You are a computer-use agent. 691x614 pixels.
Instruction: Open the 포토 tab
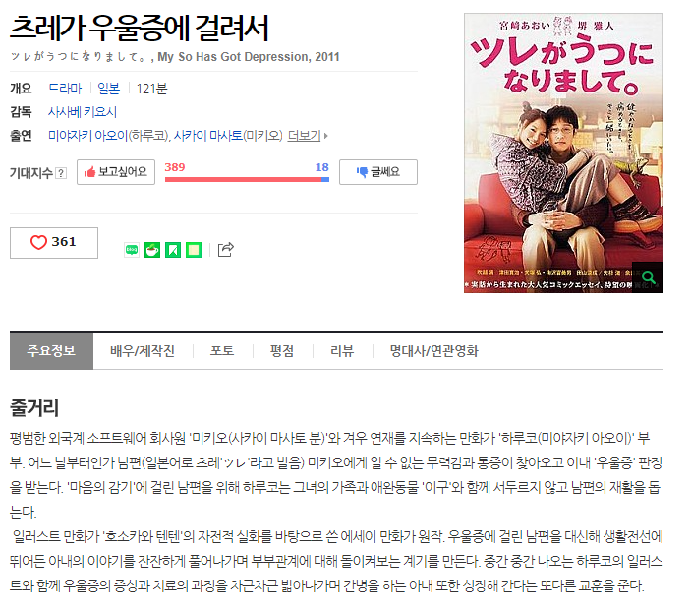[x=222, y=351]
